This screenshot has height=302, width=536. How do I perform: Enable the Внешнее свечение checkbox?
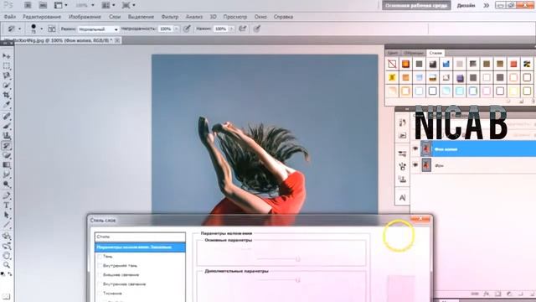click(100, 275)
